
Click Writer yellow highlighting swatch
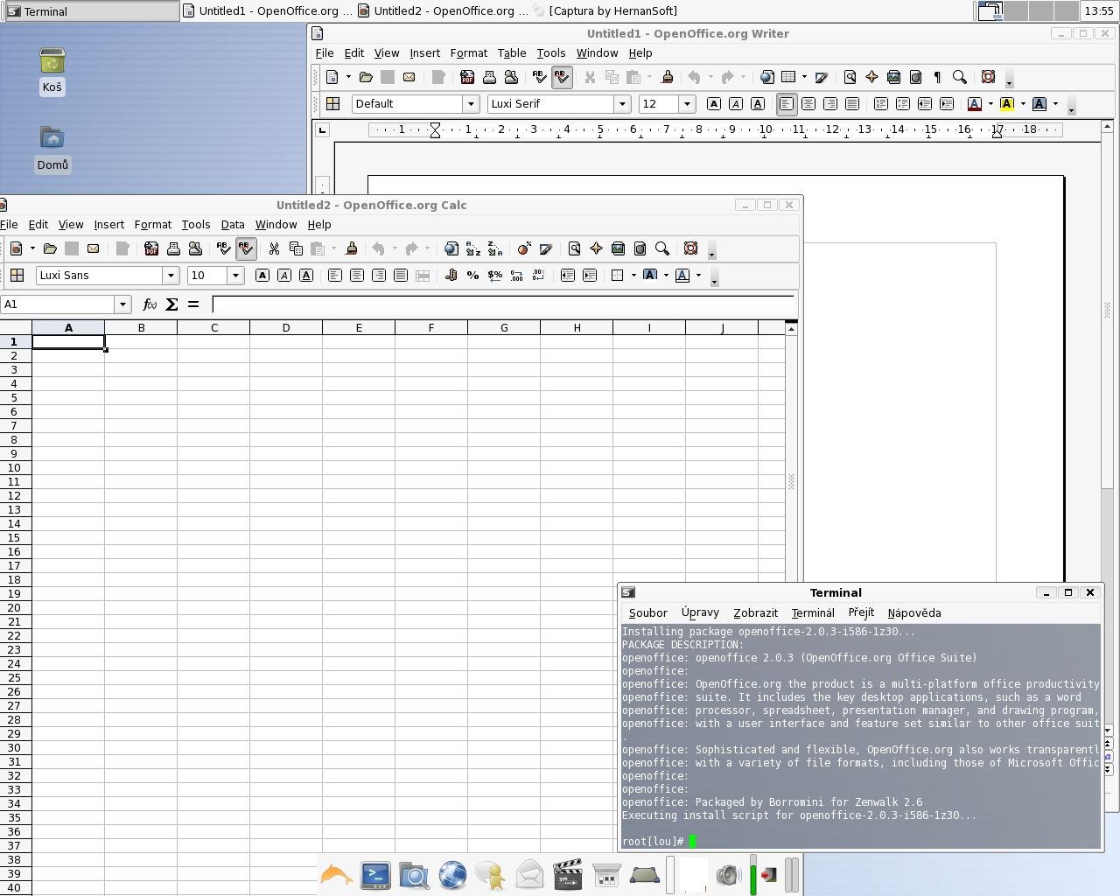pyautogui.click(x=1007, y=103)
